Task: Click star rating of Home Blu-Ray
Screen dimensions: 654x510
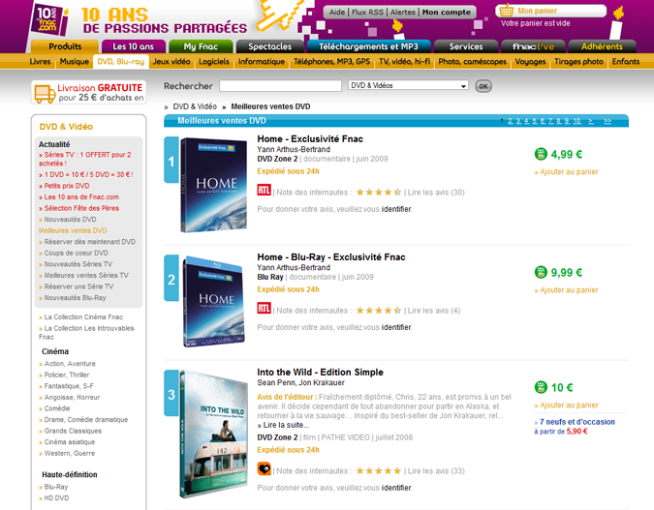Action: pos(378,311)
